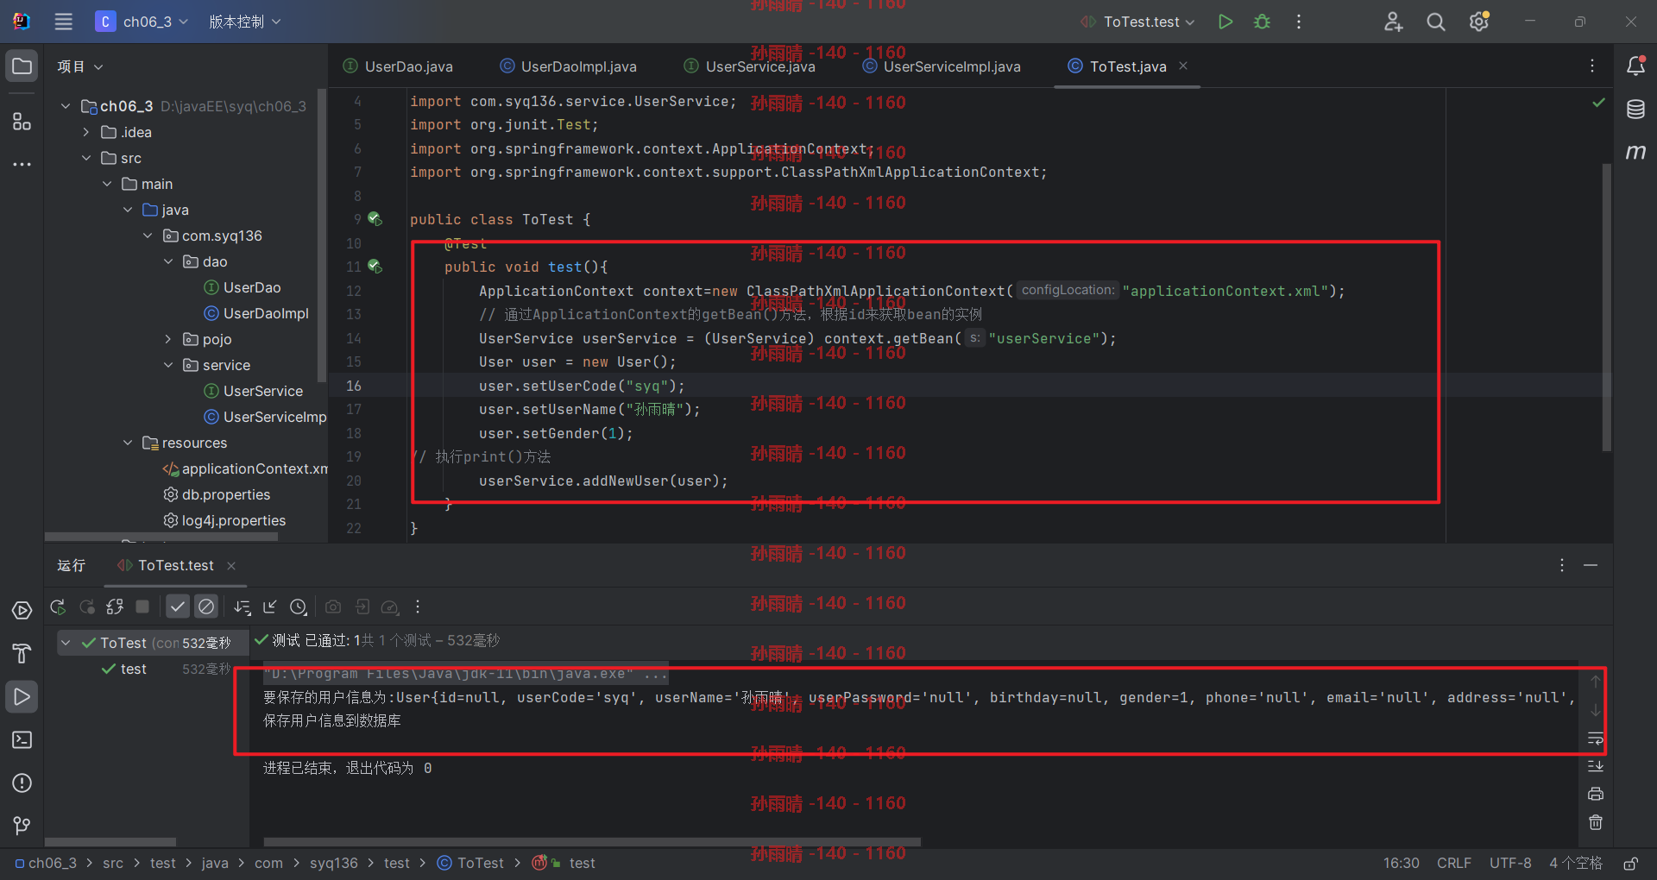Screen dimensions: 1657x880
Task: Open the main hamburger menu
Action: (63, 22)
